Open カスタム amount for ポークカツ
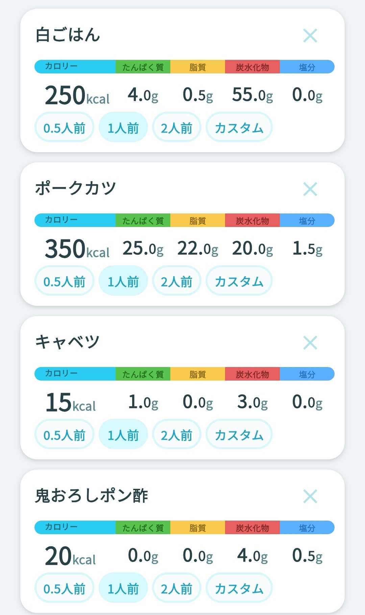 (x=239, y=281)
